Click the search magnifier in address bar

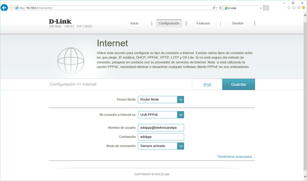(x=213, y=8)
